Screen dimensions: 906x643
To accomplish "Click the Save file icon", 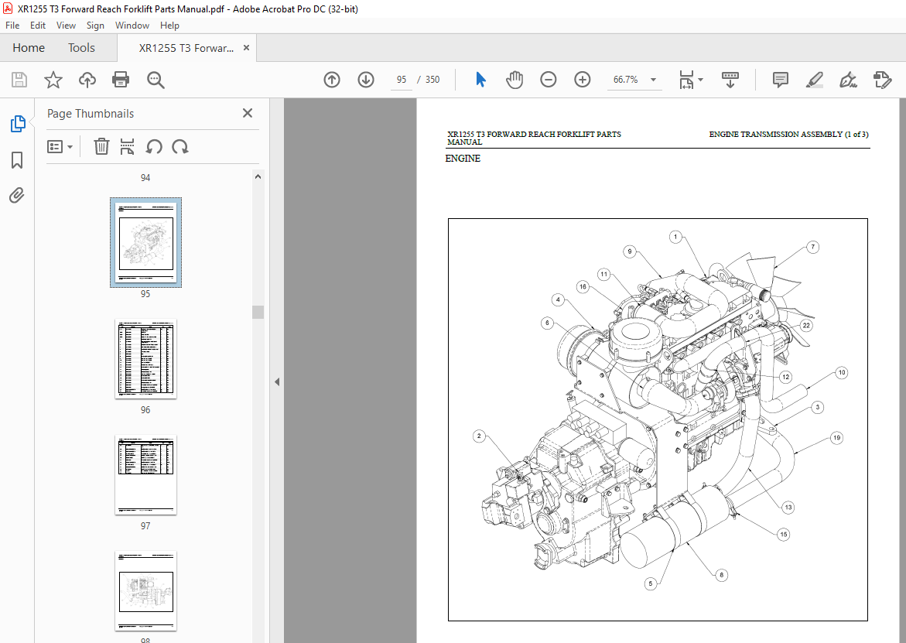I will (19, 80).
